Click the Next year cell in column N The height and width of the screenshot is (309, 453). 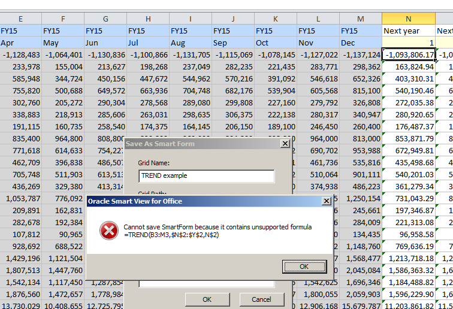click(409, 31)
